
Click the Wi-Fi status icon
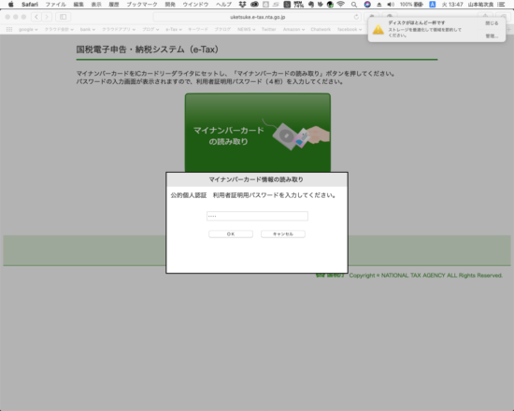tap(340, 5)
